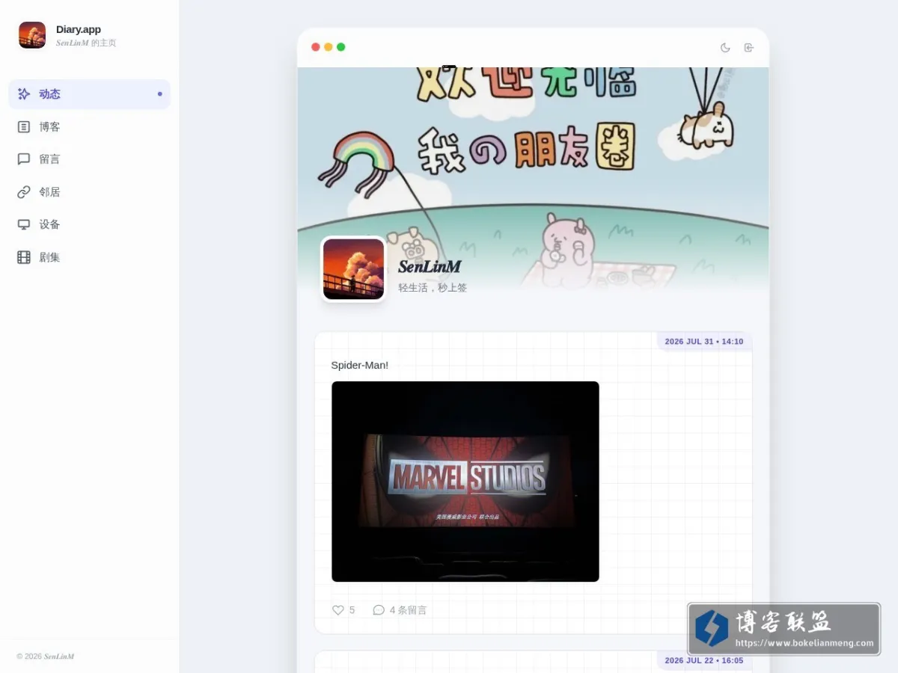Click the chain link icon beside 邻居

pyautogui.click(x=24, y=192)
